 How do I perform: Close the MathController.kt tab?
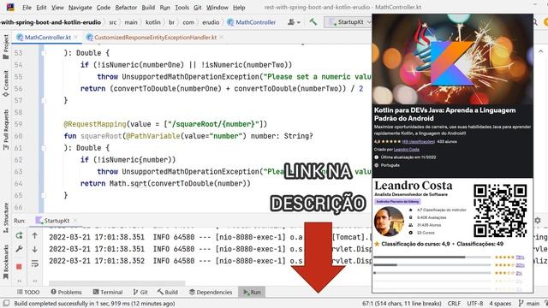[x=75, y=37]
